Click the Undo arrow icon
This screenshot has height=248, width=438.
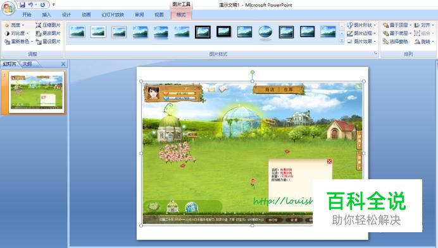click(x=30, y=5)
